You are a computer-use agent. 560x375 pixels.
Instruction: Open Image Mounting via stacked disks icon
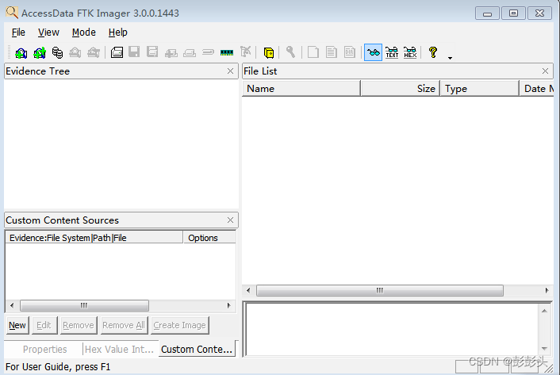coord(57,53)
